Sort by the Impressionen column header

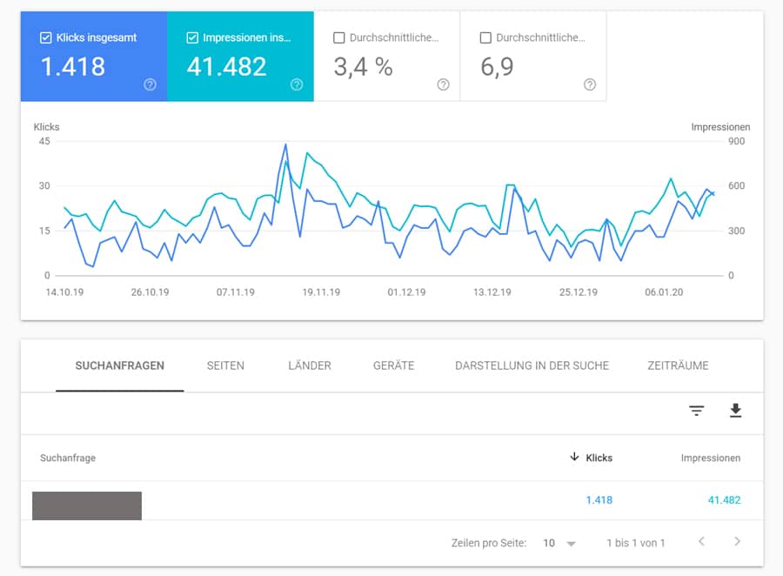tap(710, 458)
